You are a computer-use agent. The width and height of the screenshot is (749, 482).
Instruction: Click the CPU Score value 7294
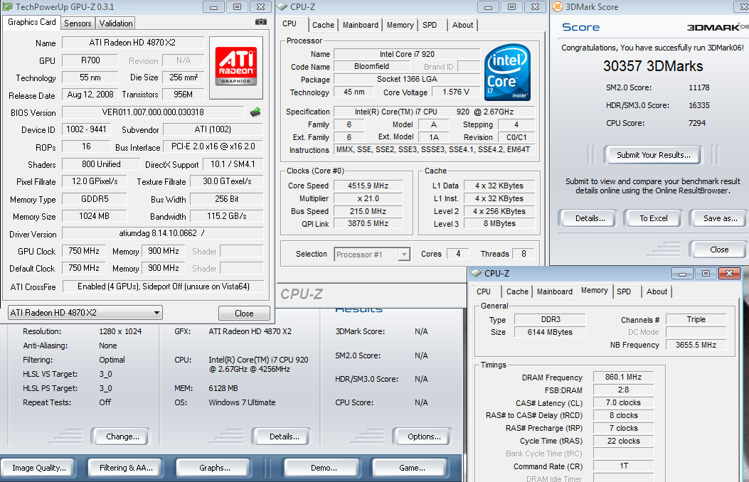[697, 123]
